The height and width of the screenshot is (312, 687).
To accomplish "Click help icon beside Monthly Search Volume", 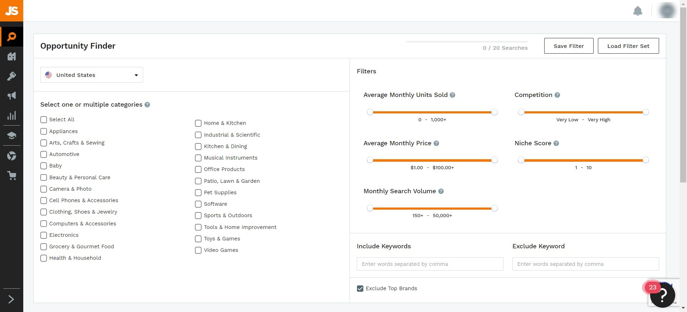I will 441,191.
